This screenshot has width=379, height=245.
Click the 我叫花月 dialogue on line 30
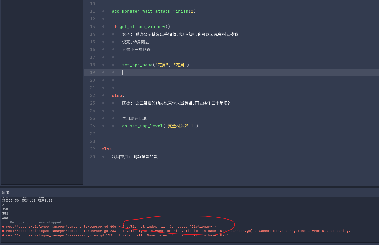coord(134,157)
